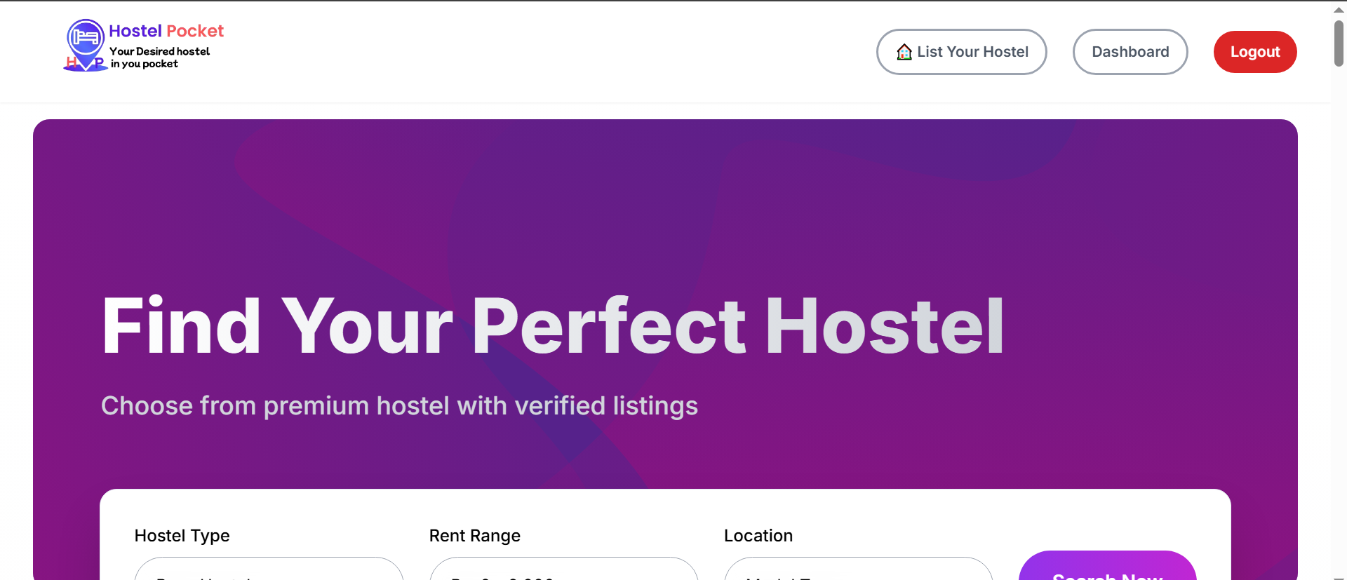This screenshot has width=1347, height=580.
Task: Go to the Dashboard
Action: point(1130,52)
